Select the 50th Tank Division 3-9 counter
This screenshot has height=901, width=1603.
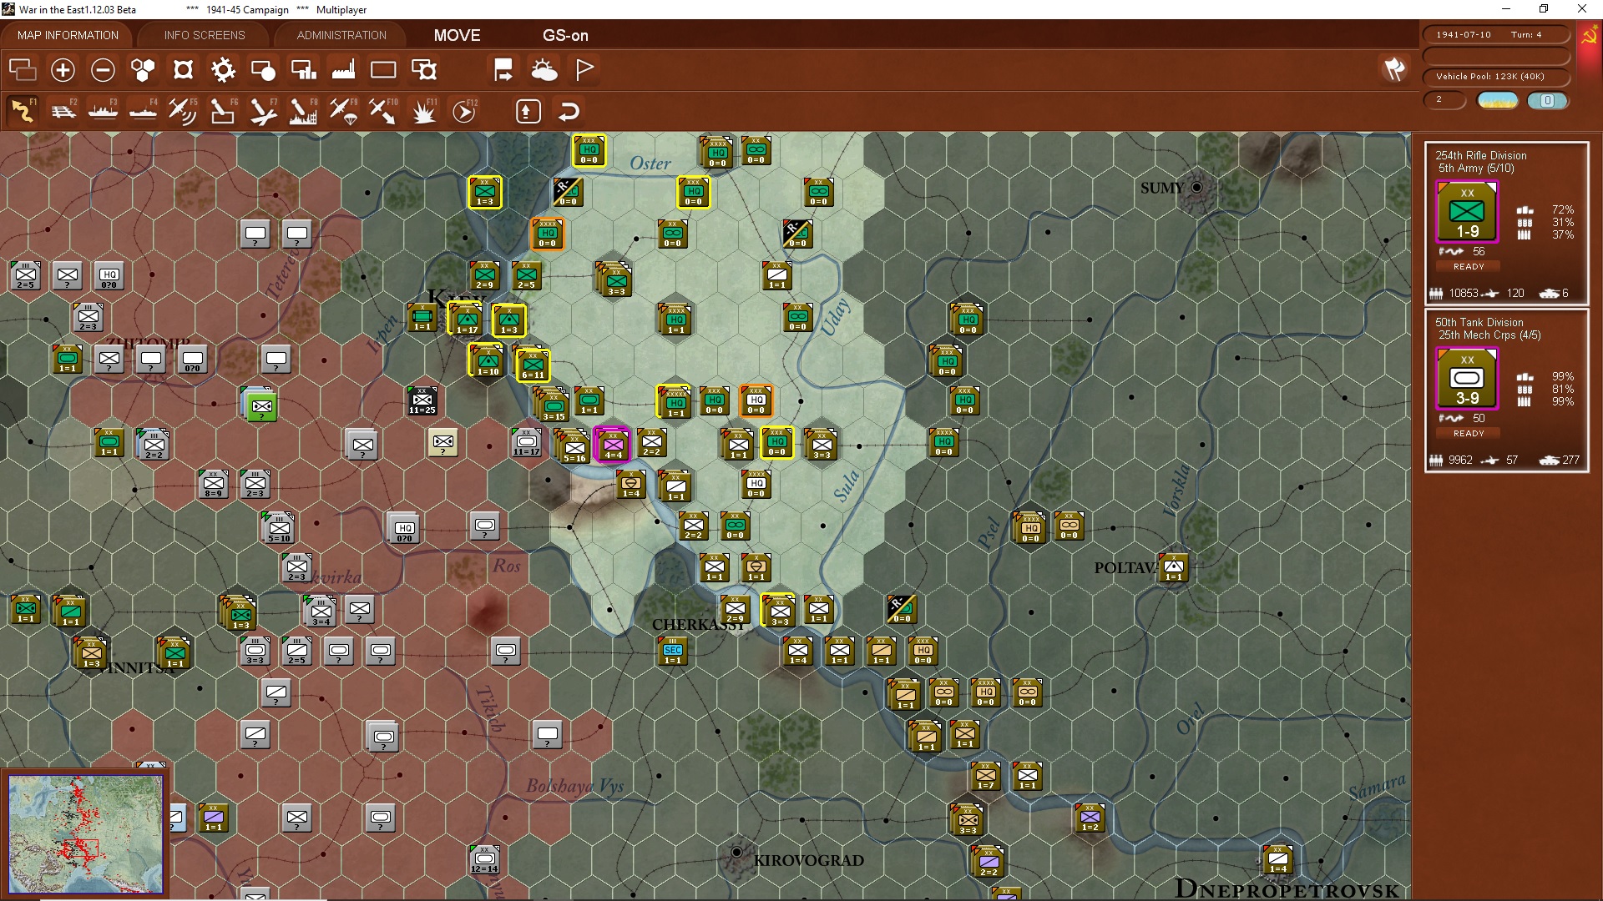1467,379
